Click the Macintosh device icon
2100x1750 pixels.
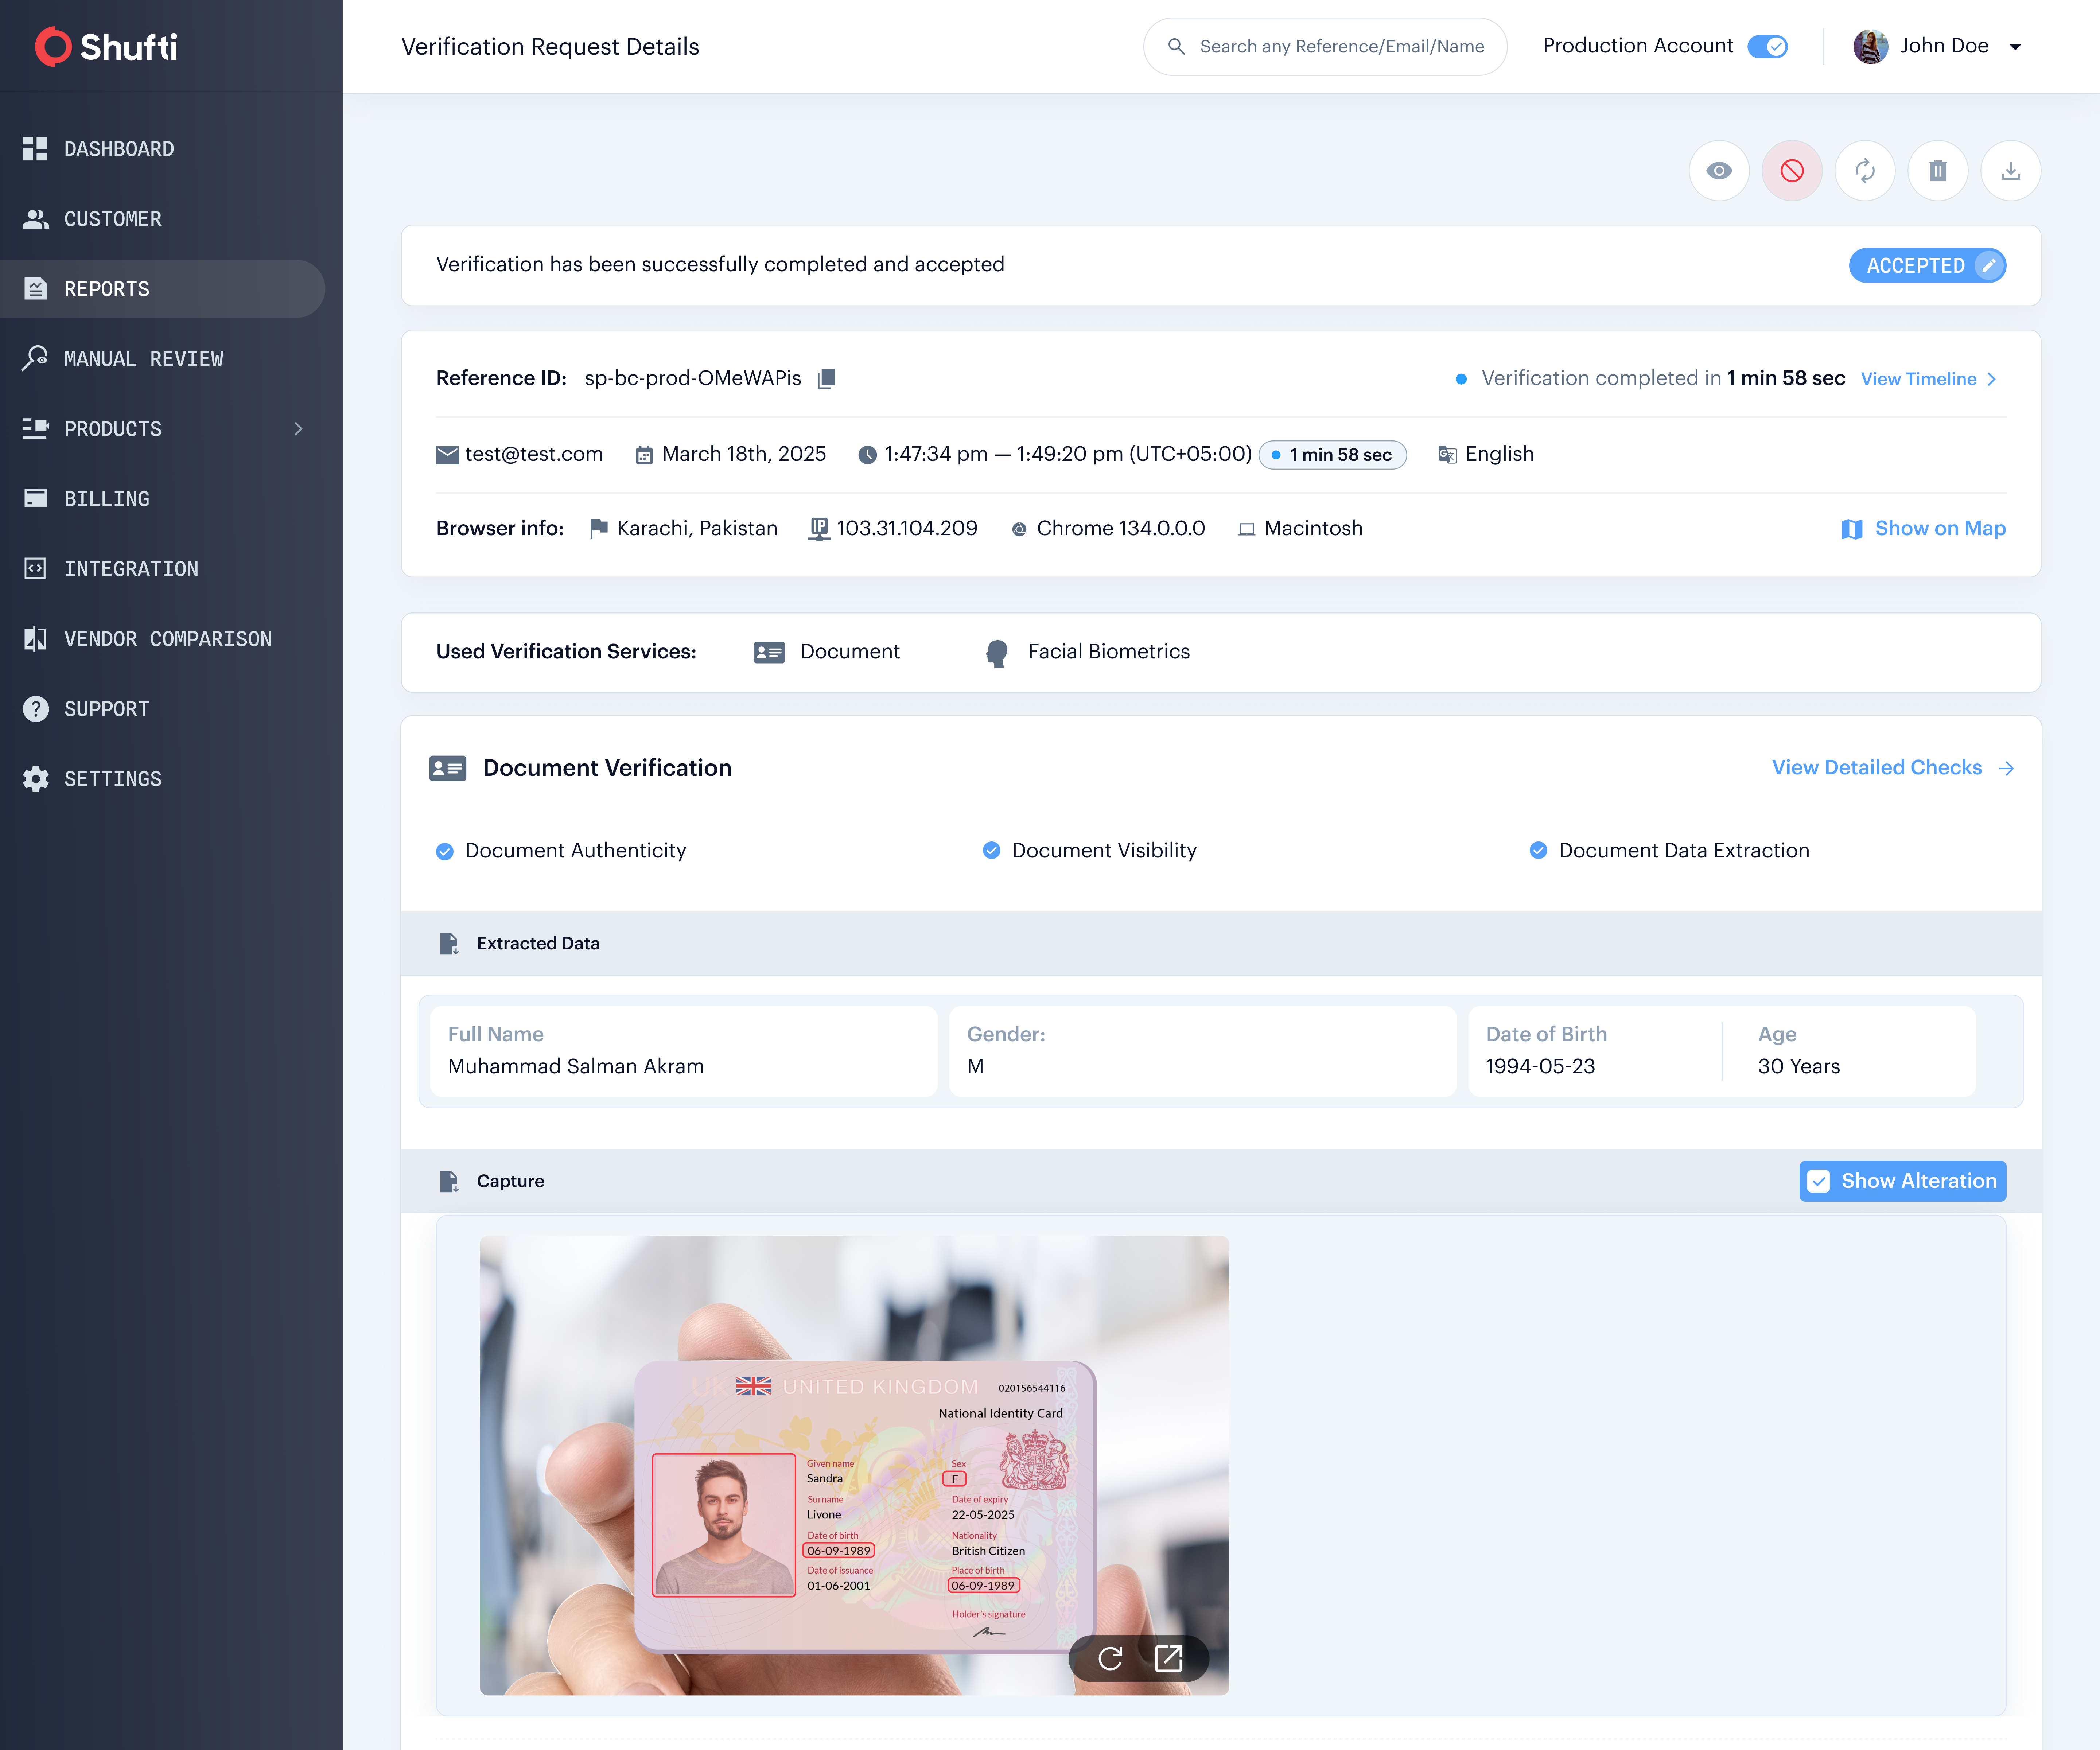[x=1246, y=530]
